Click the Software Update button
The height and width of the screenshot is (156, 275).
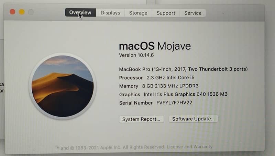pyautogui.click(x=193, y=119)
